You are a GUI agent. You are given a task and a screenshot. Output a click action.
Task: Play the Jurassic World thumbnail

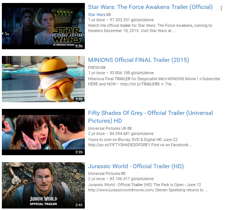pyautogui.click(x=43, y=185)
